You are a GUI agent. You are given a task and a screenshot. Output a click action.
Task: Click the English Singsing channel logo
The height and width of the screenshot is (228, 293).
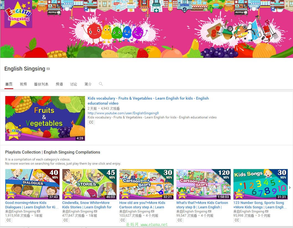pyautogui.click(x=18, y=14)
